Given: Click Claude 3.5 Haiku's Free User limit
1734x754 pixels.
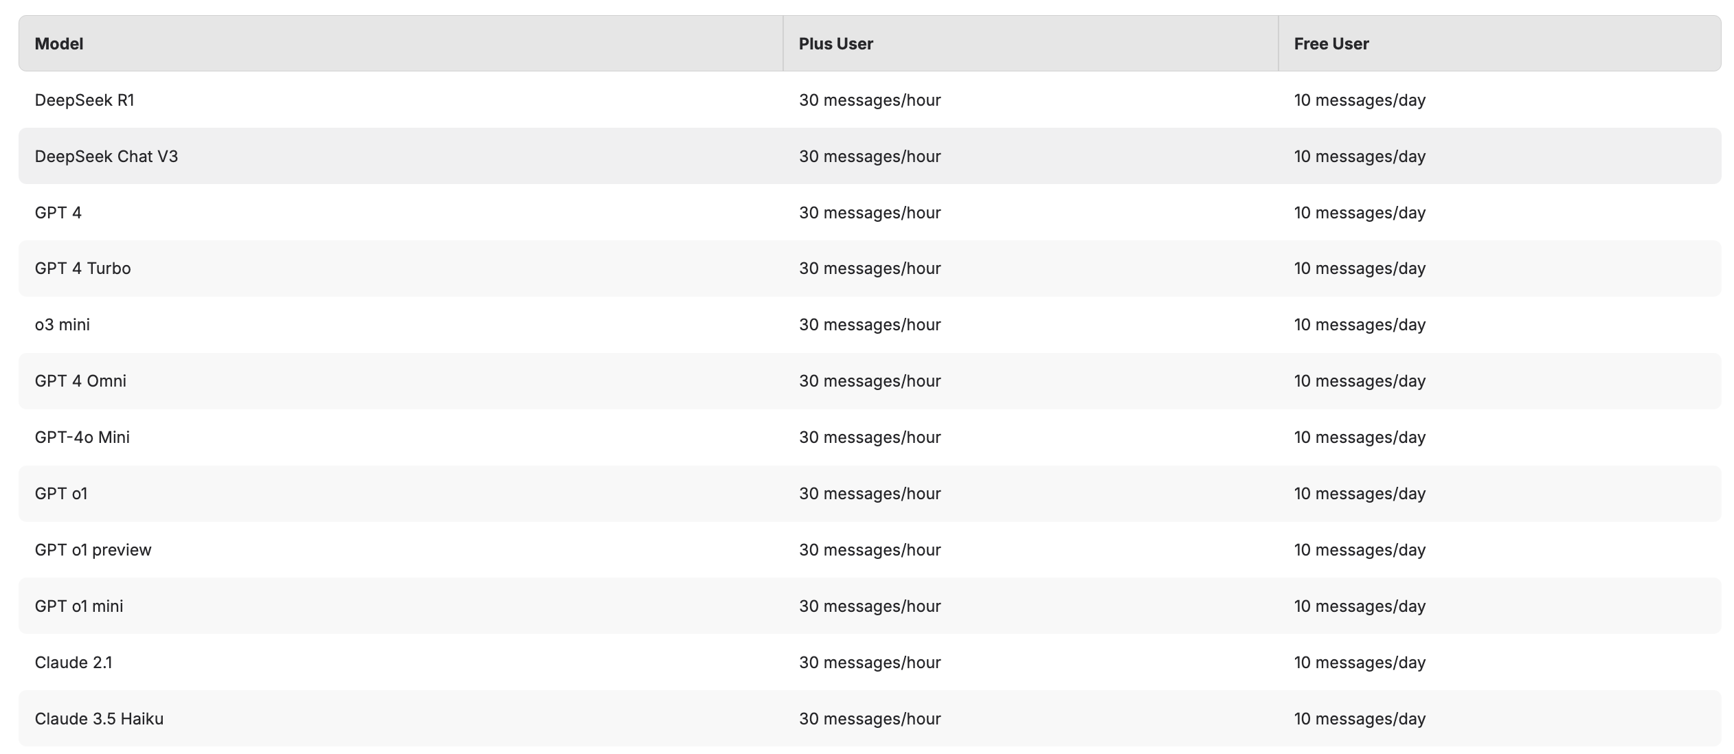Looking at the screenshot, I should click(x=1360, y=719).
